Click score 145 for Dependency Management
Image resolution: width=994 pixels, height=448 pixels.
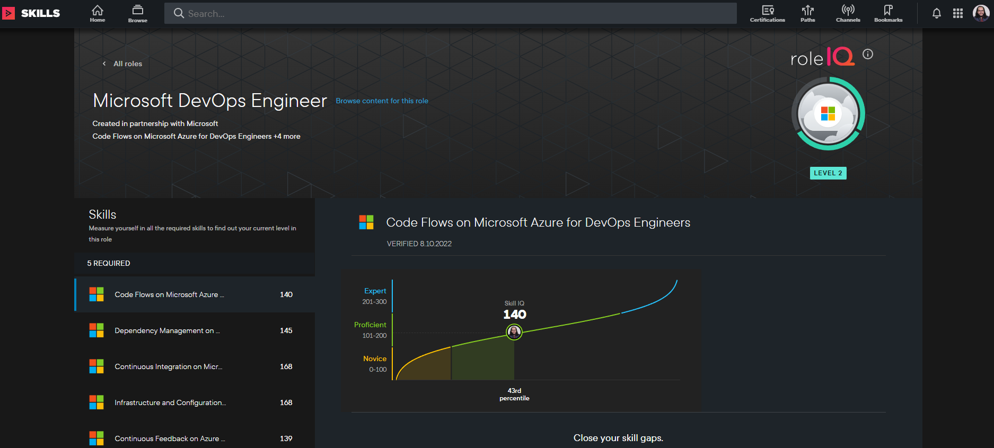[x=286, y=330]
